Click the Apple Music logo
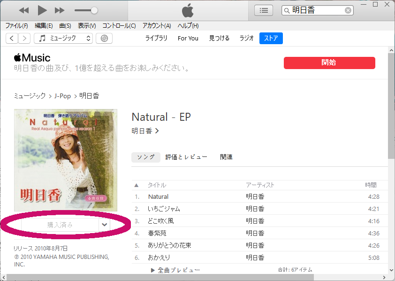The width and height of the screenshot is (395, 281). (x=32, y=58)
